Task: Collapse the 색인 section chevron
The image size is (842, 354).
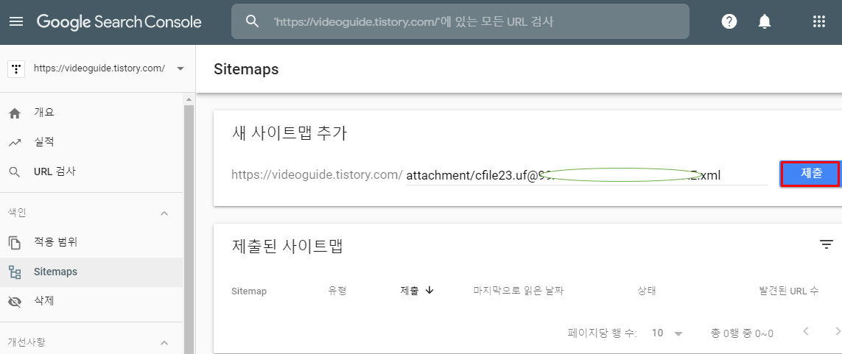Action: pos(165,213)
